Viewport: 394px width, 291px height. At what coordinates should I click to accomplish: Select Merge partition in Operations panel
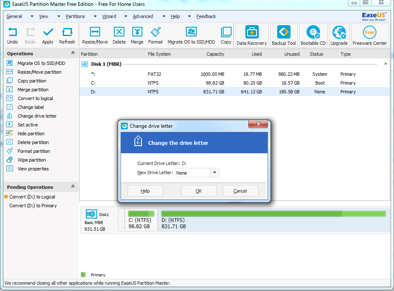(x=33, y=90)
